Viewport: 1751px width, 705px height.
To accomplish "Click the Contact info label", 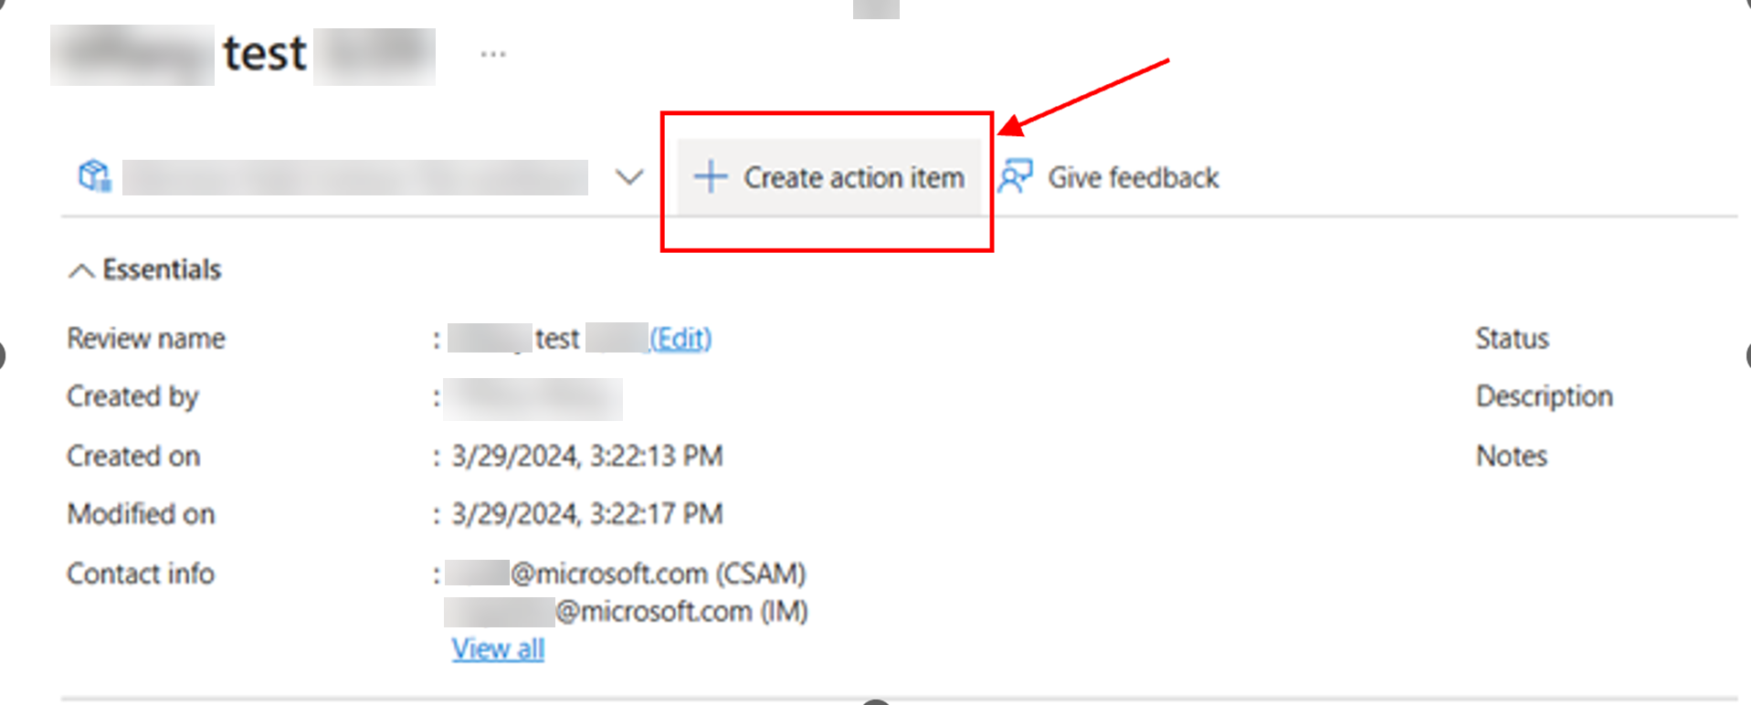I will pos(141,573).
